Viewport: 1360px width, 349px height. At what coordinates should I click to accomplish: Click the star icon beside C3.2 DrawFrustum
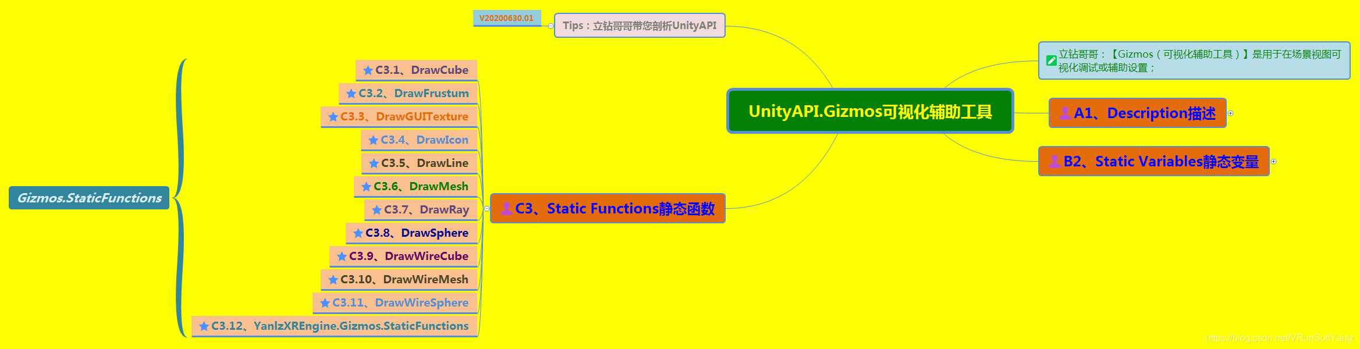[x=351, y=94]
